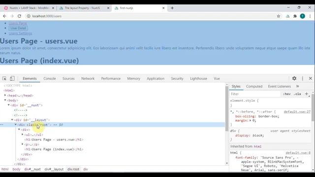
Task: Show more Styles pane tabs
Action: (x=297, y=86)
